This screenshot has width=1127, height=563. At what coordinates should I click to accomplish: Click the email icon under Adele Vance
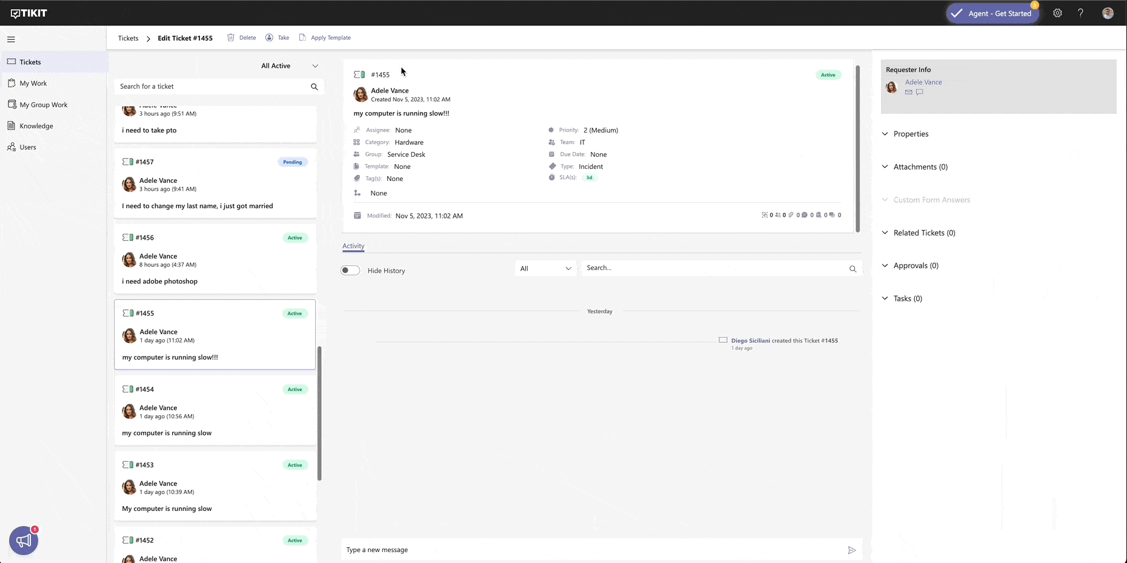908,93
